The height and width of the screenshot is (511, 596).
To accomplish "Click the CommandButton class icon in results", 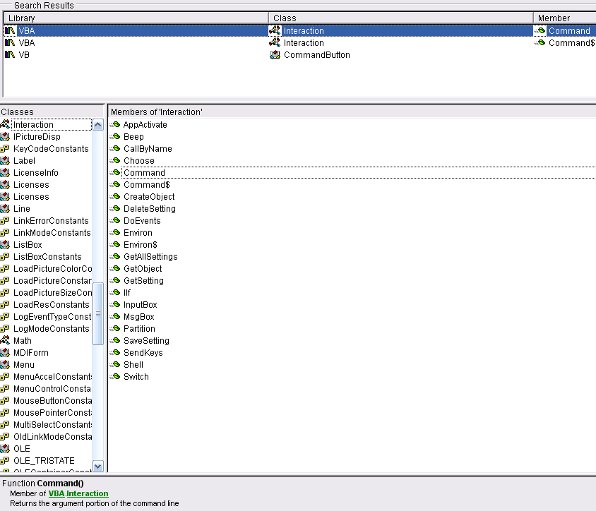I will tap(275, 55).
